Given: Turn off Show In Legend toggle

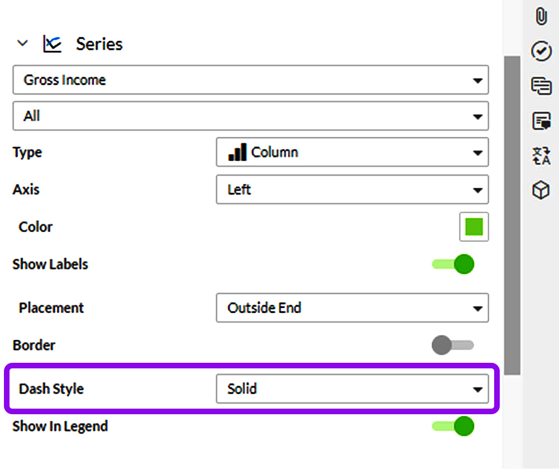Looking at the screenshot, I should pos(453,427).
